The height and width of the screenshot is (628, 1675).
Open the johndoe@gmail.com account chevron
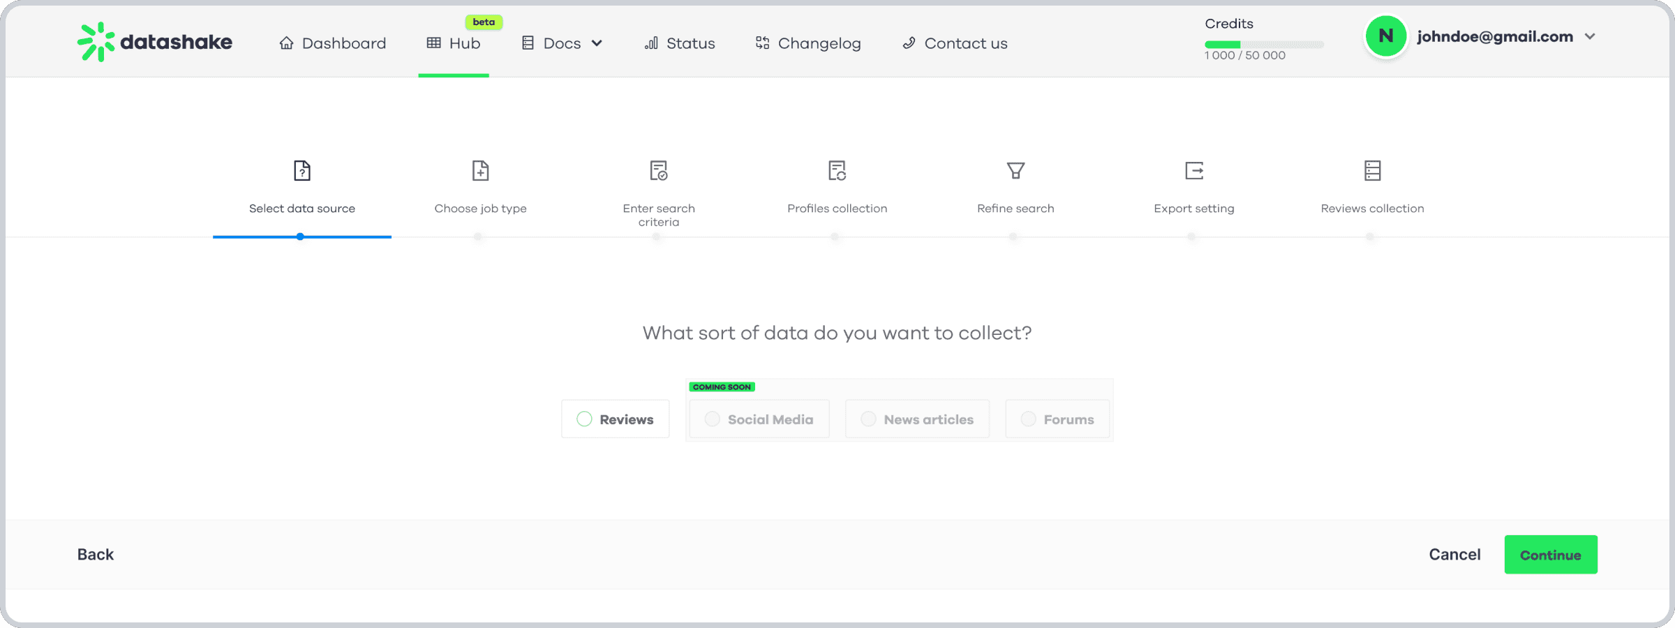[x=1590, y=37]
